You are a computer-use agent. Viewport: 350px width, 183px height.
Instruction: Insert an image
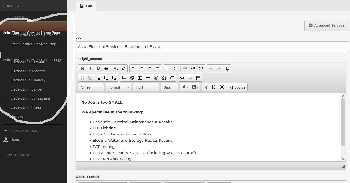click(x=124, y=78)
